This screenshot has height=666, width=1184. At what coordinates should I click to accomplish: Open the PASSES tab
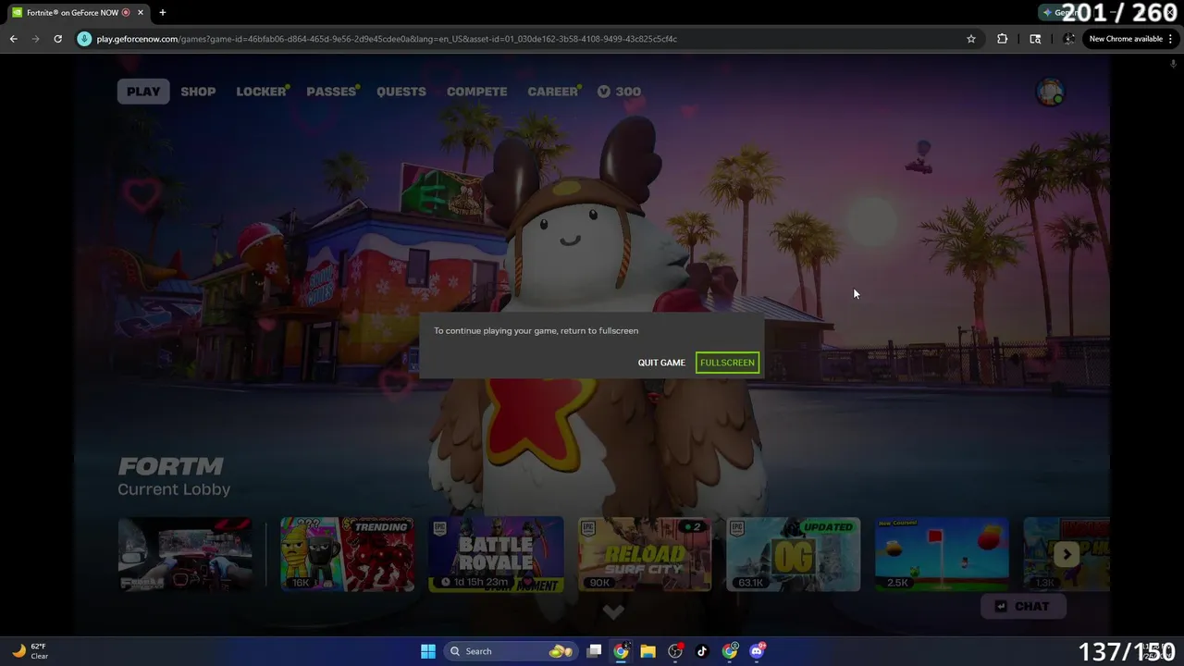point(332,92)
